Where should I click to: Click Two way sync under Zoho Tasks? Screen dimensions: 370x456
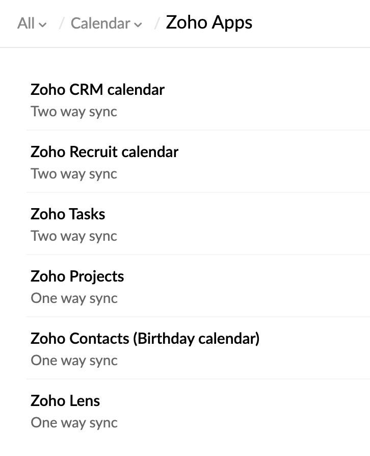click(x=73, y=236)
